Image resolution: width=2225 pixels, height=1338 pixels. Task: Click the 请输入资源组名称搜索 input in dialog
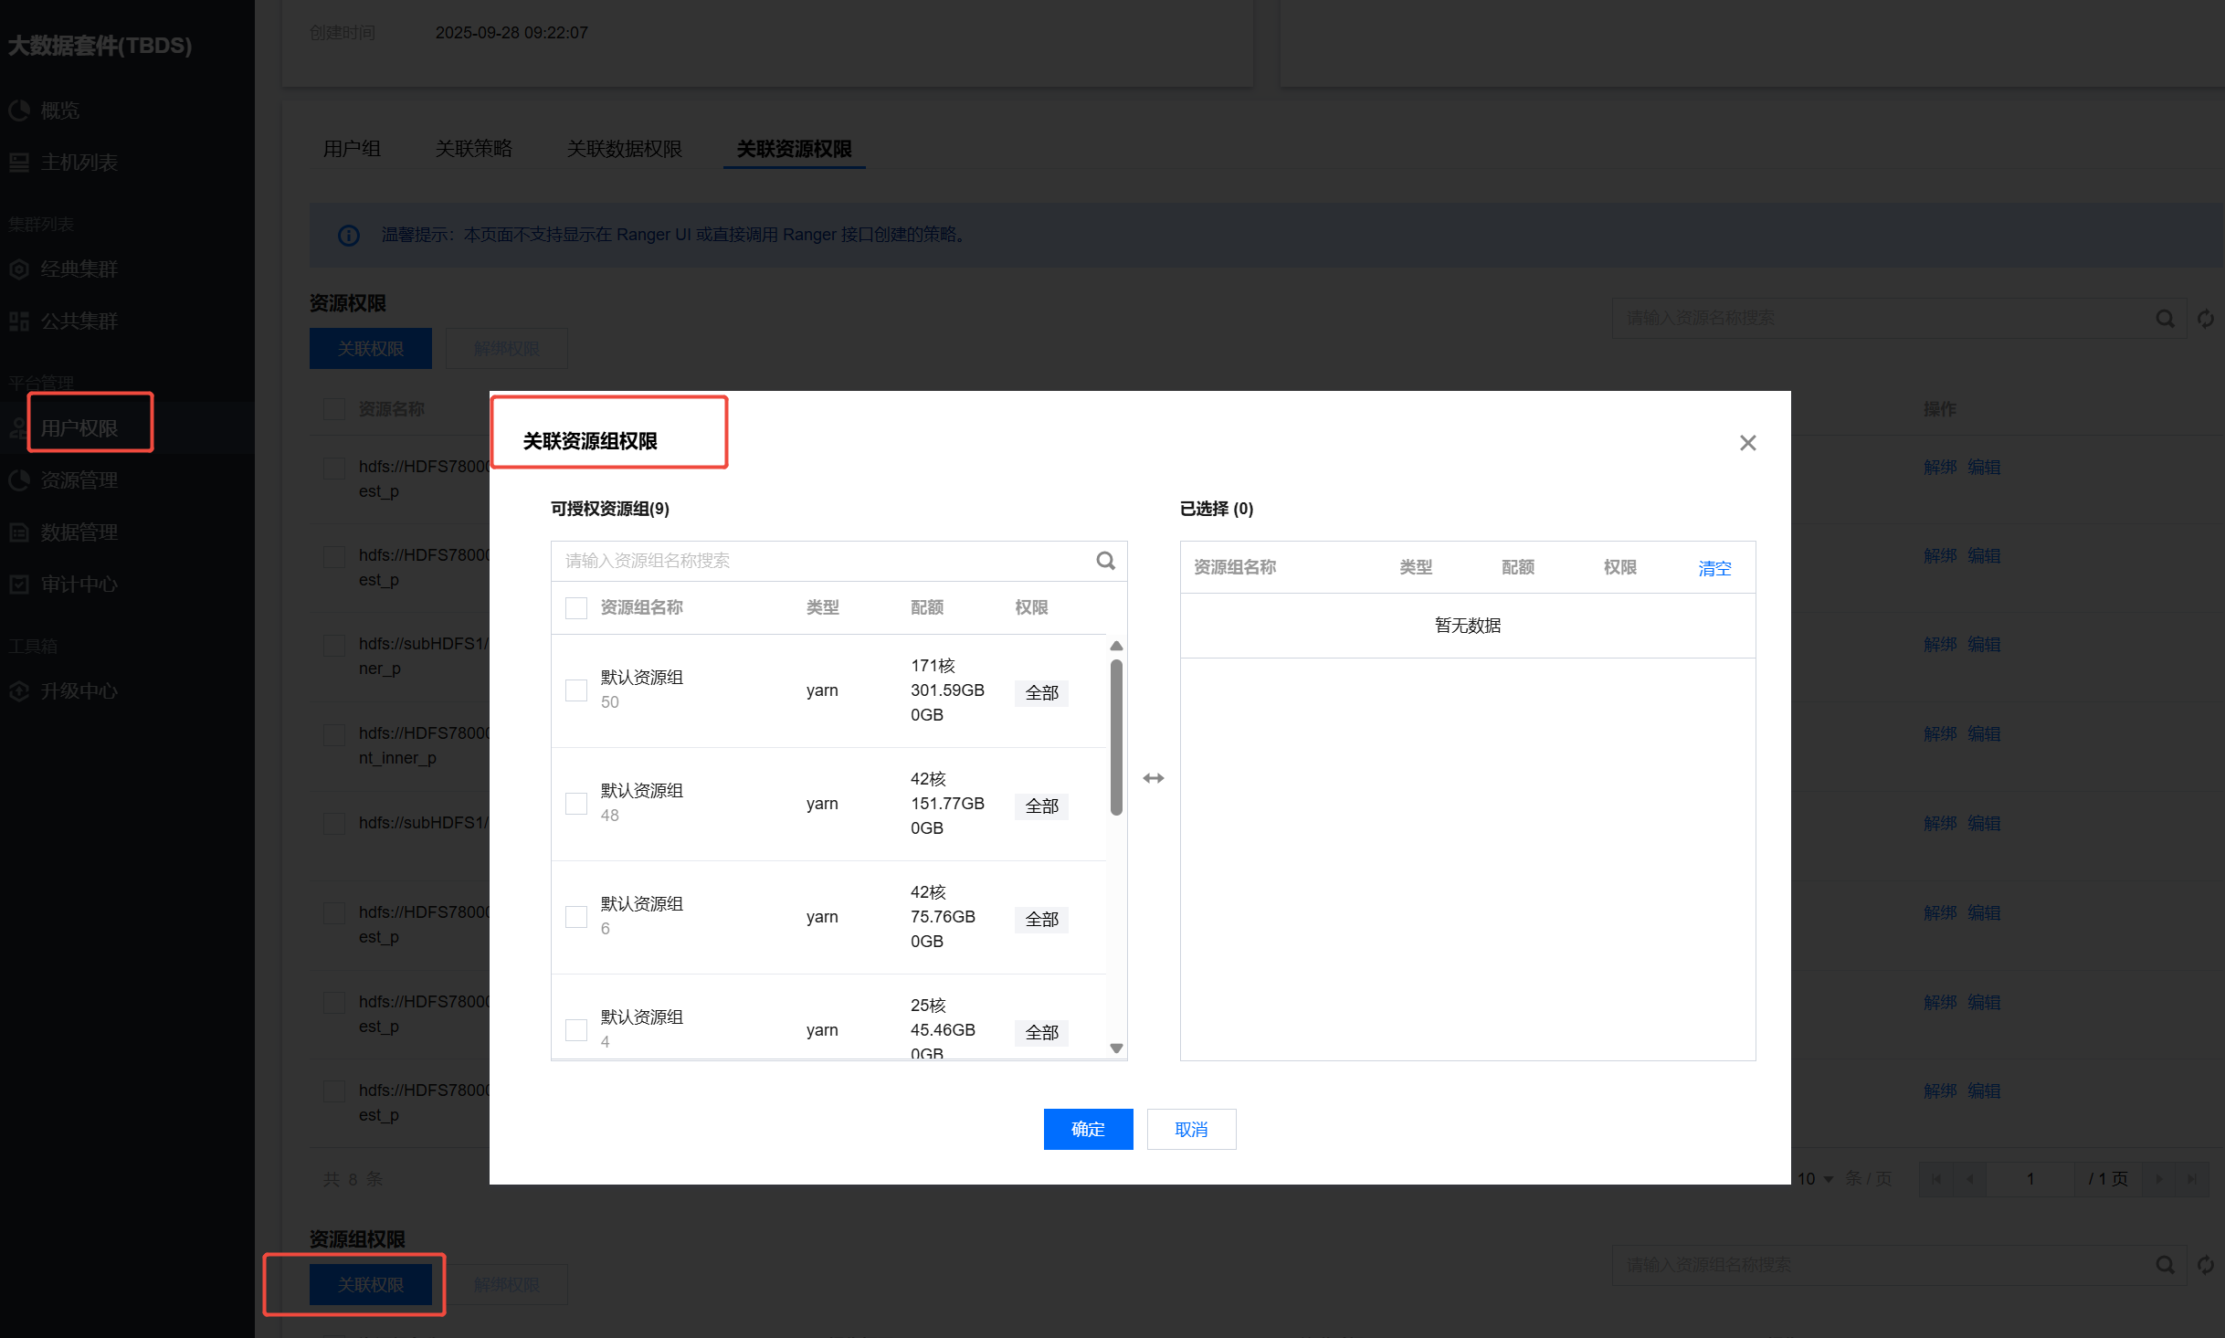[822, 561]
